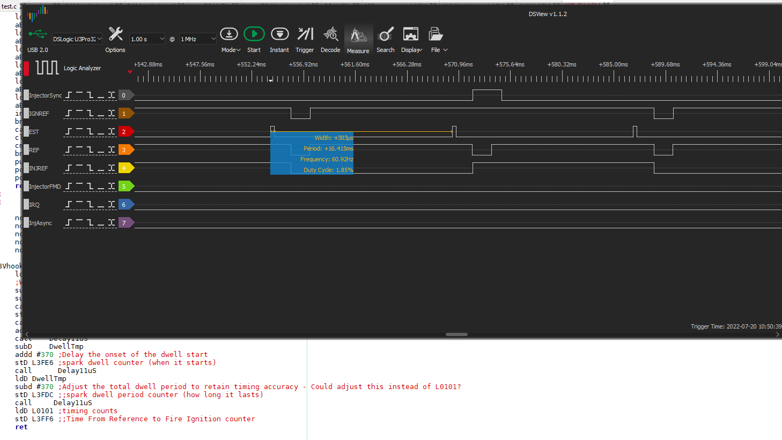This screenshot has height=440, width=782.
Task: Click the 'Duty Cycle: 1.85%' measurement
Action: pos(328,170)
